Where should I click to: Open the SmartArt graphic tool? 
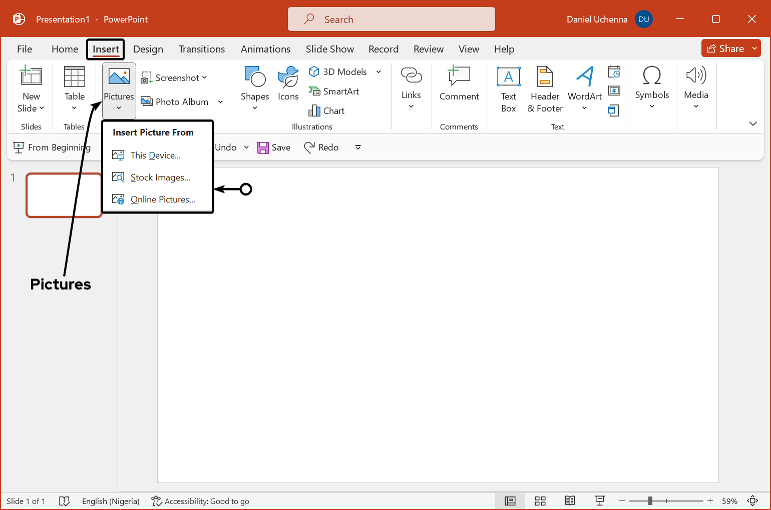tap(334, 91)
